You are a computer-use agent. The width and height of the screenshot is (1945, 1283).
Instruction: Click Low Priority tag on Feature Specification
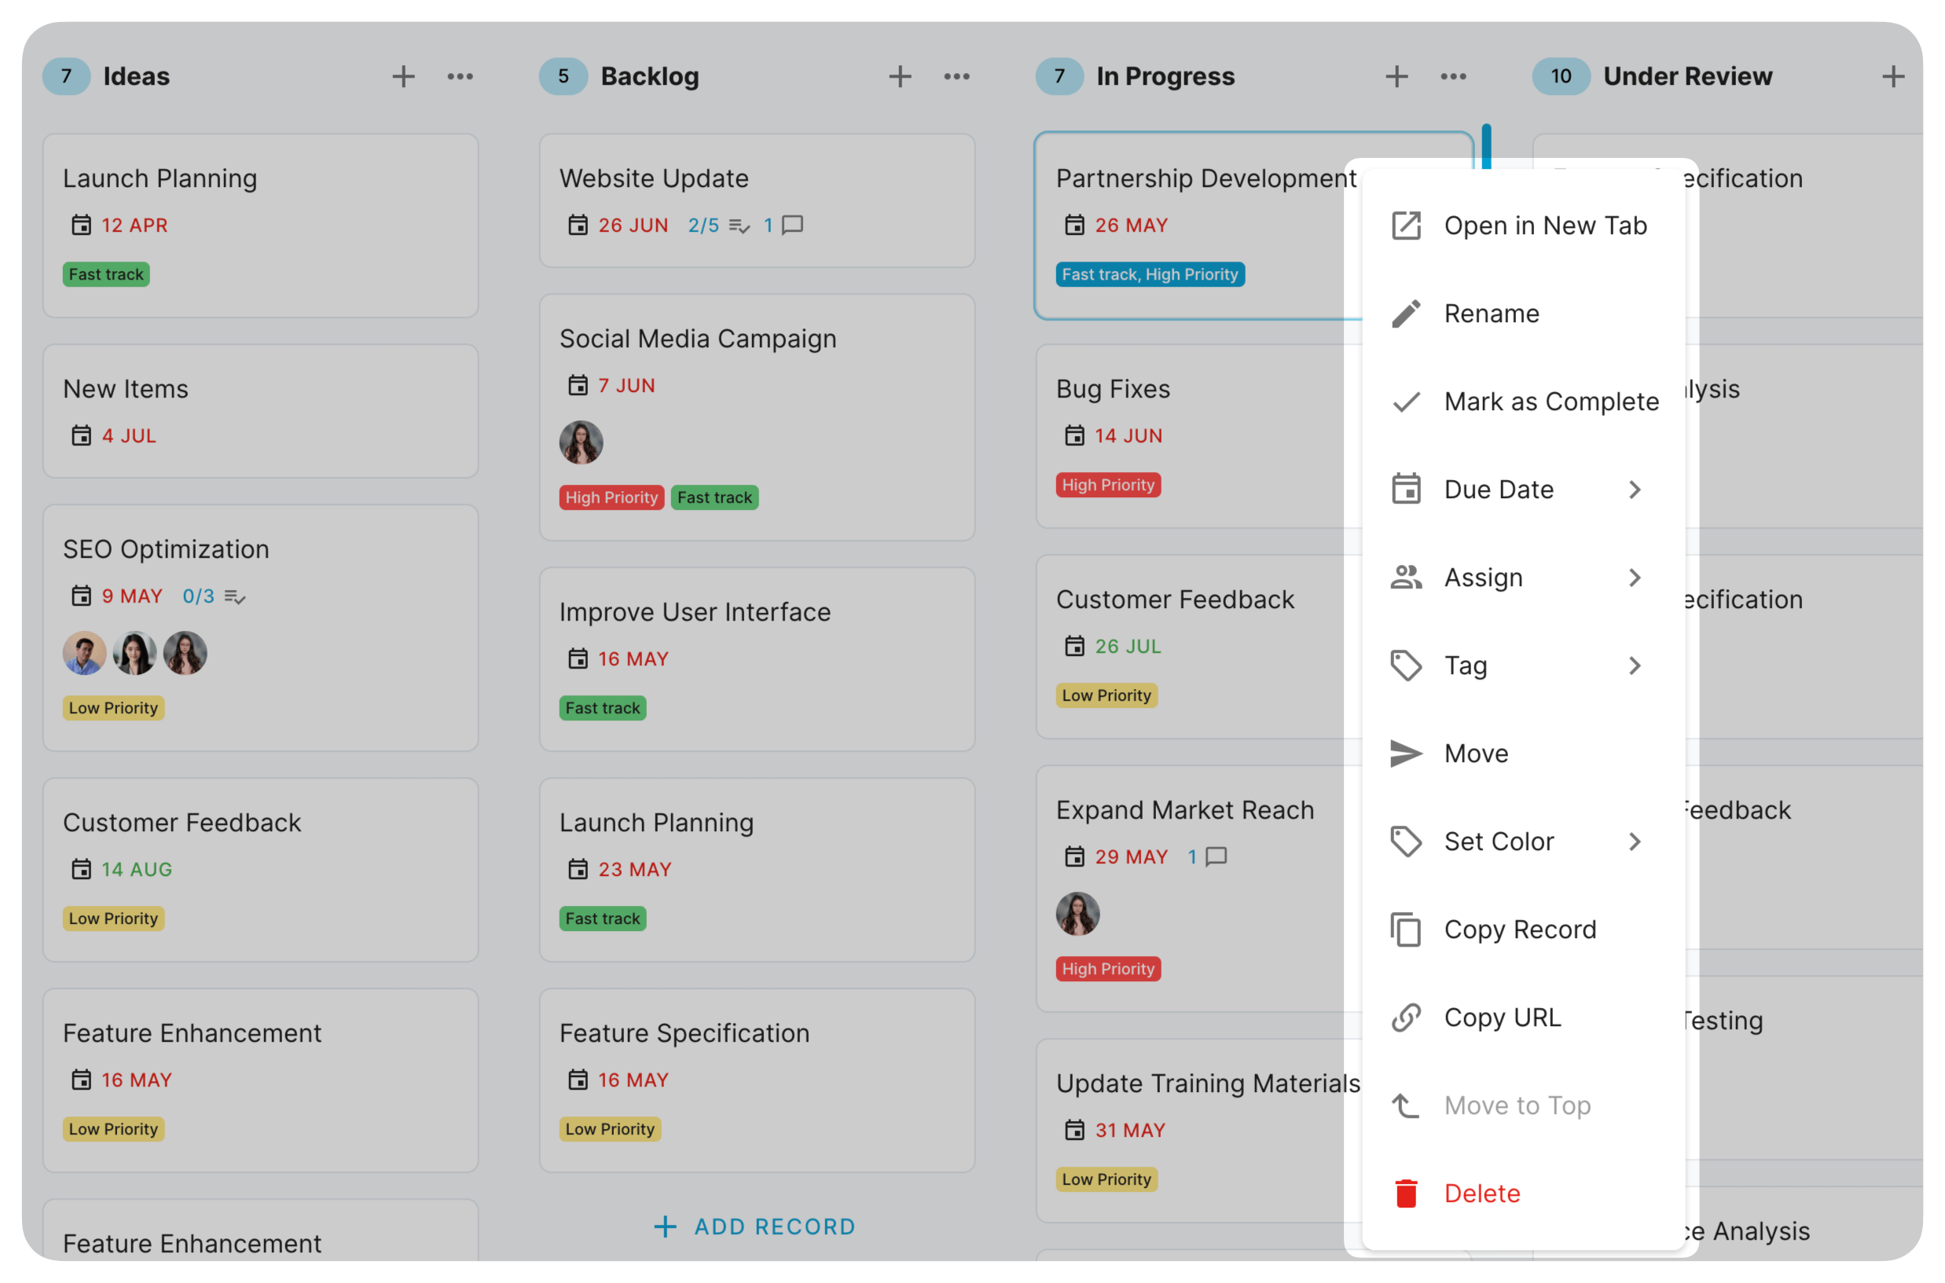[x=611, y=1130]
